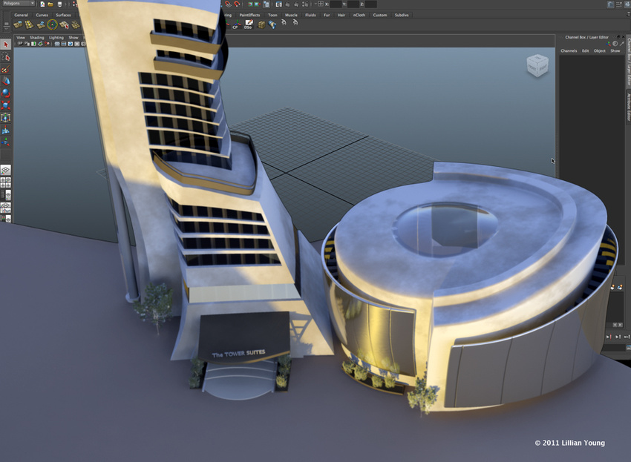Open the Object menu in Channel Box
Image resolution: width=631 pixels, height=462 pixels.
coord(600,50)
